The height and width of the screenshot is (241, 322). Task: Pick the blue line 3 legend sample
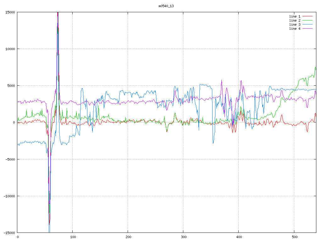tap(308, 24)
